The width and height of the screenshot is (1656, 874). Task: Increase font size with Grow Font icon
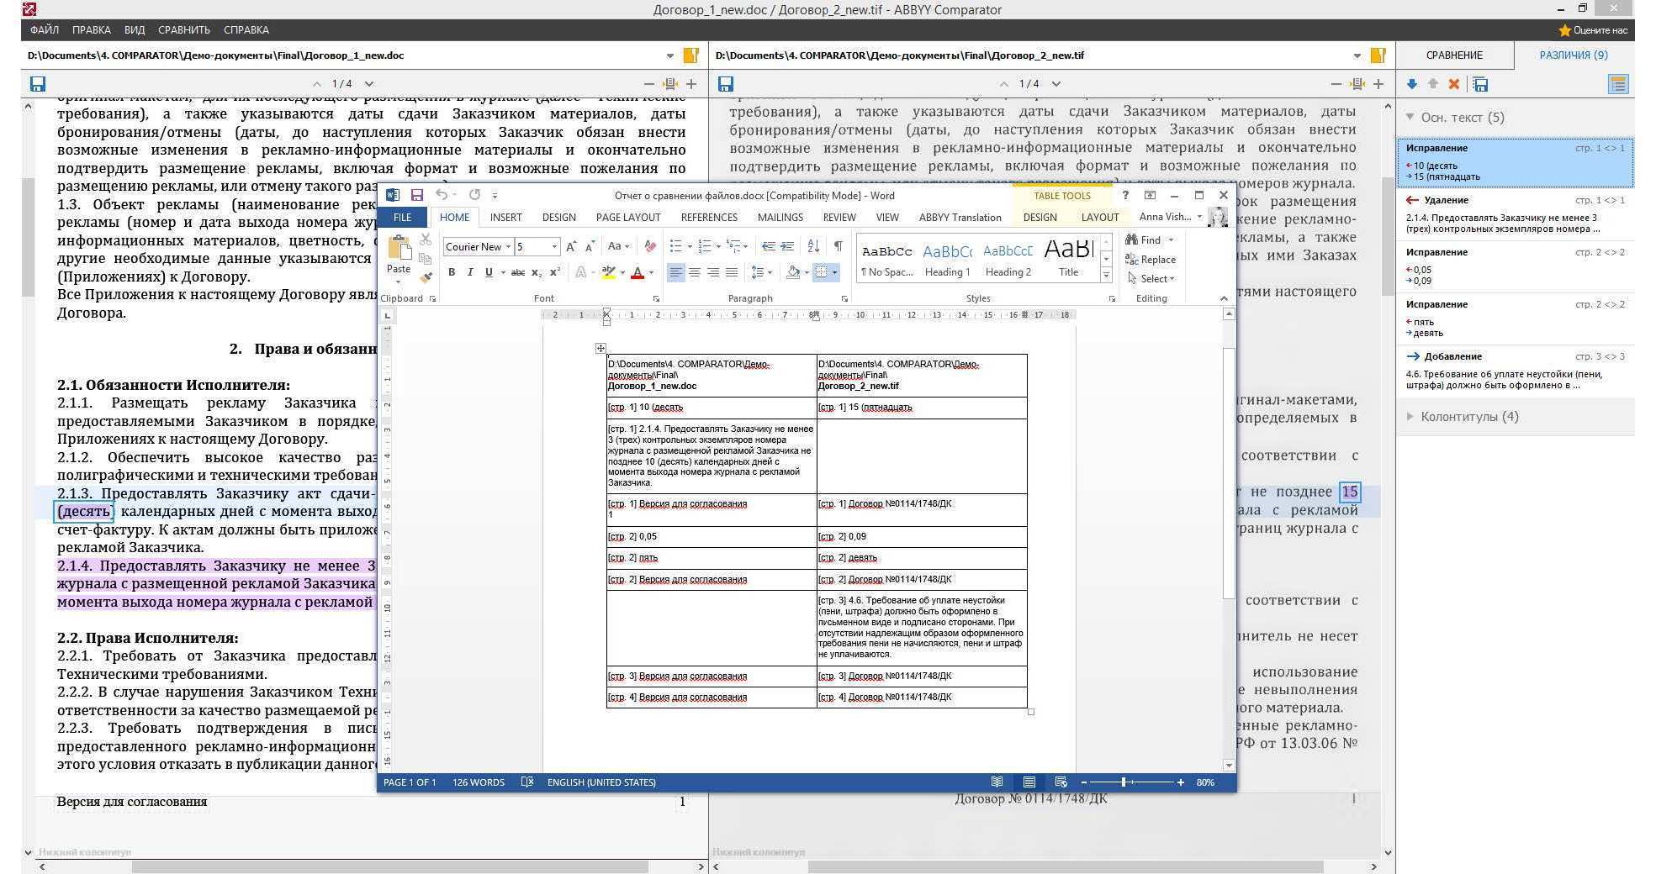(571, 246)
